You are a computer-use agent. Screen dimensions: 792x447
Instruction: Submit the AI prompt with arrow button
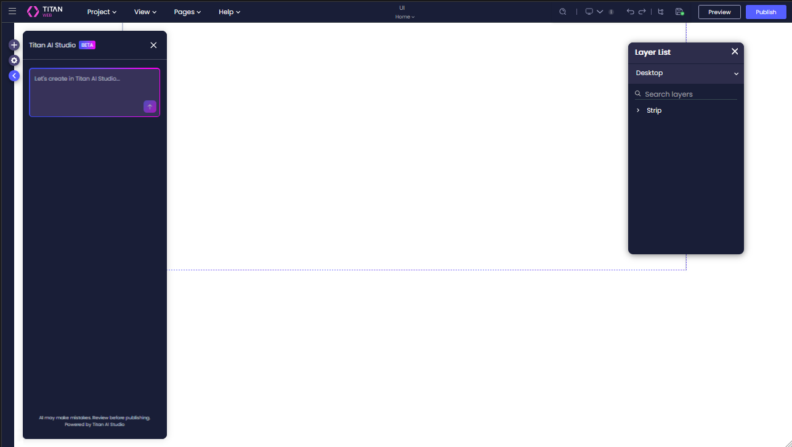tap(150, 107)
